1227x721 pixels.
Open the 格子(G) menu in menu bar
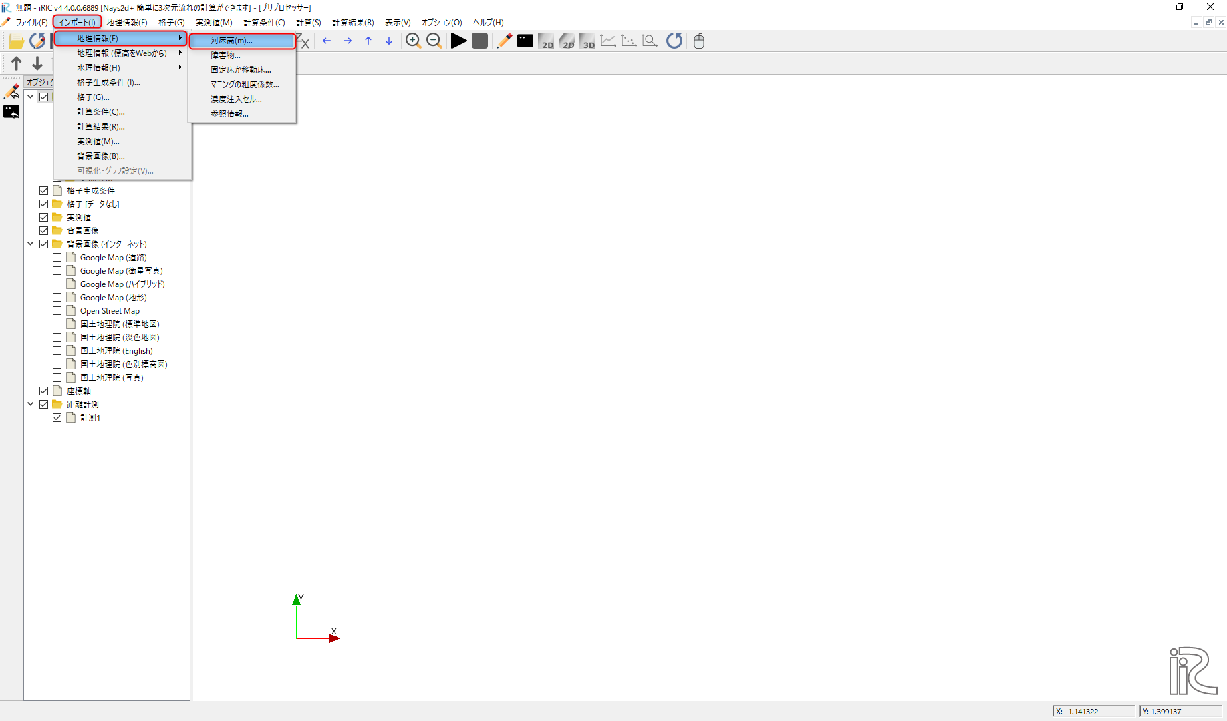tap(172, 23)
